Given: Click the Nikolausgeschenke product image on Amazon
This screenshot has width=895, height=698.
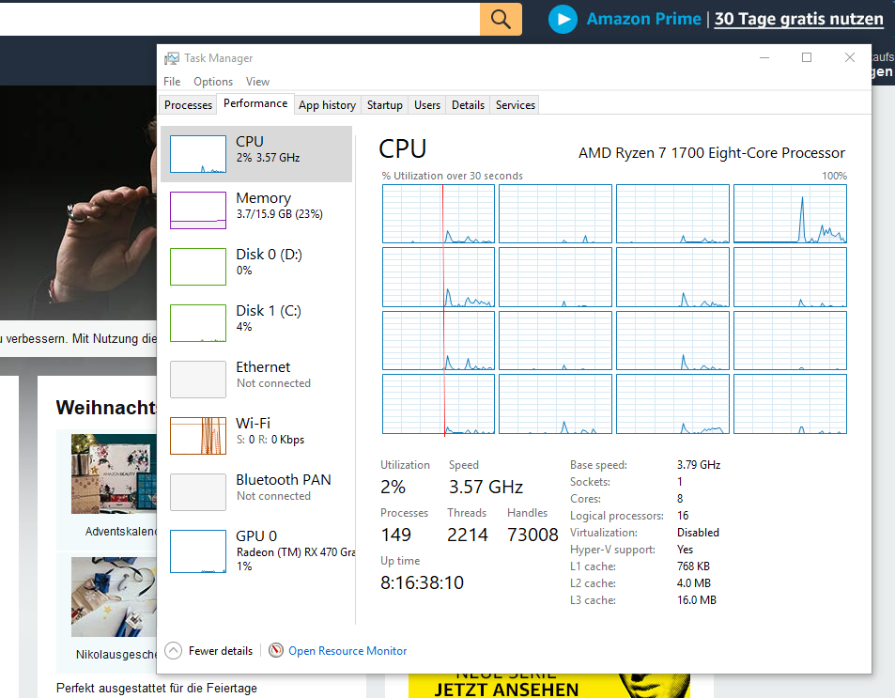Looking at the screenshot, I should 114,597.
